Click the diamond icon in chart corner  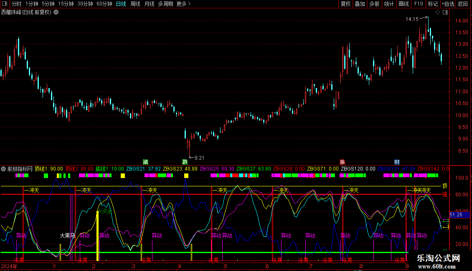click(438, 13)
